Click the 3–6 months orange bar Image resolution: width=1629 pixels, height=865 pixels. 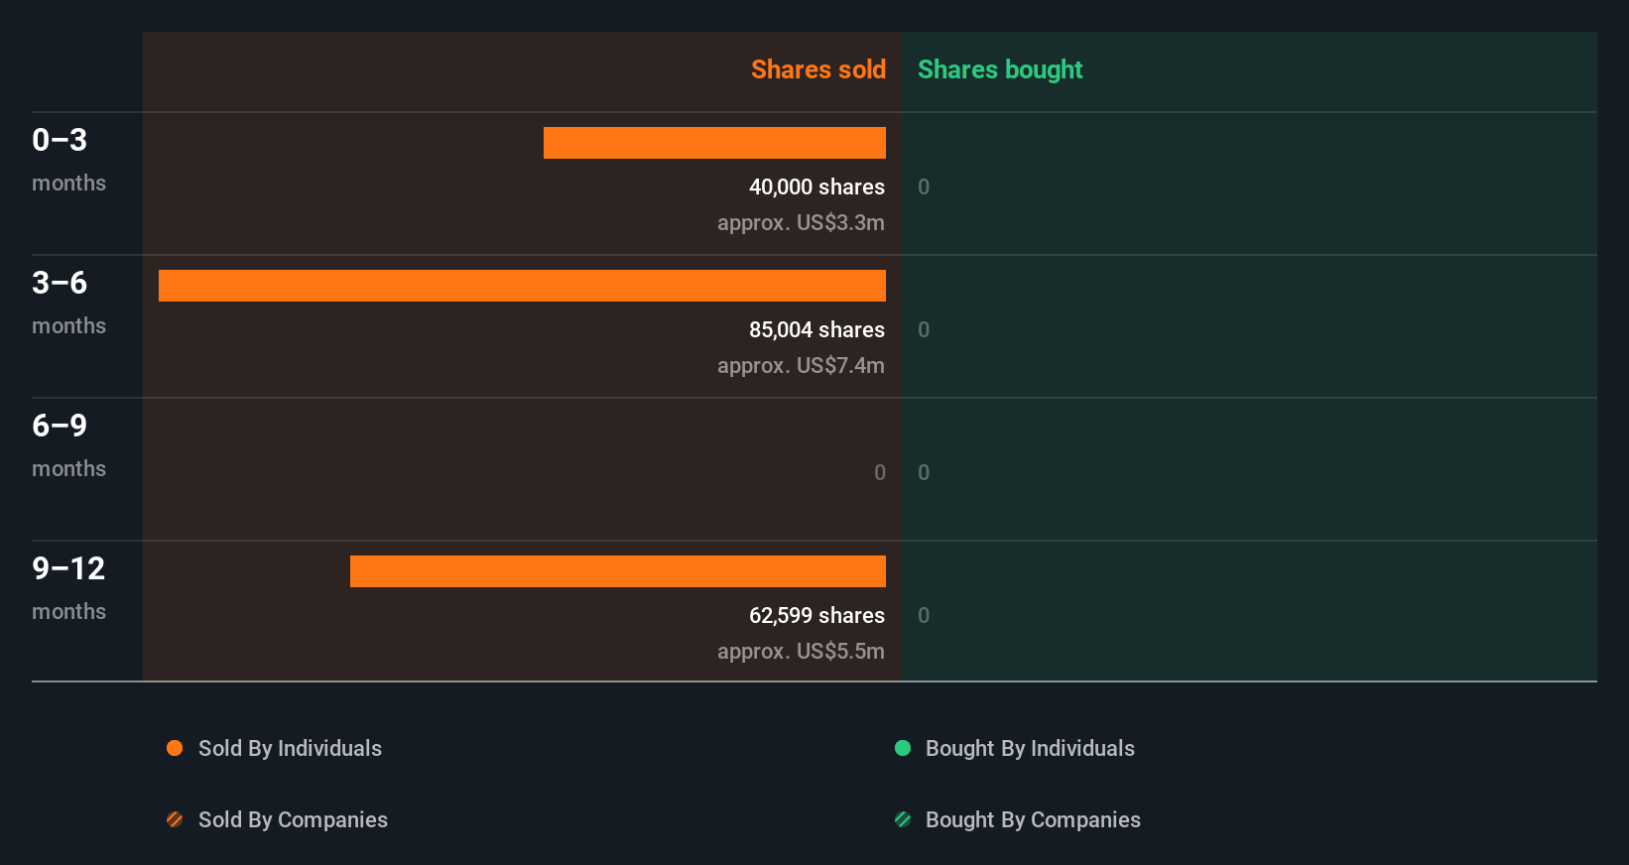pyautogui.click(x=522, y=286)
